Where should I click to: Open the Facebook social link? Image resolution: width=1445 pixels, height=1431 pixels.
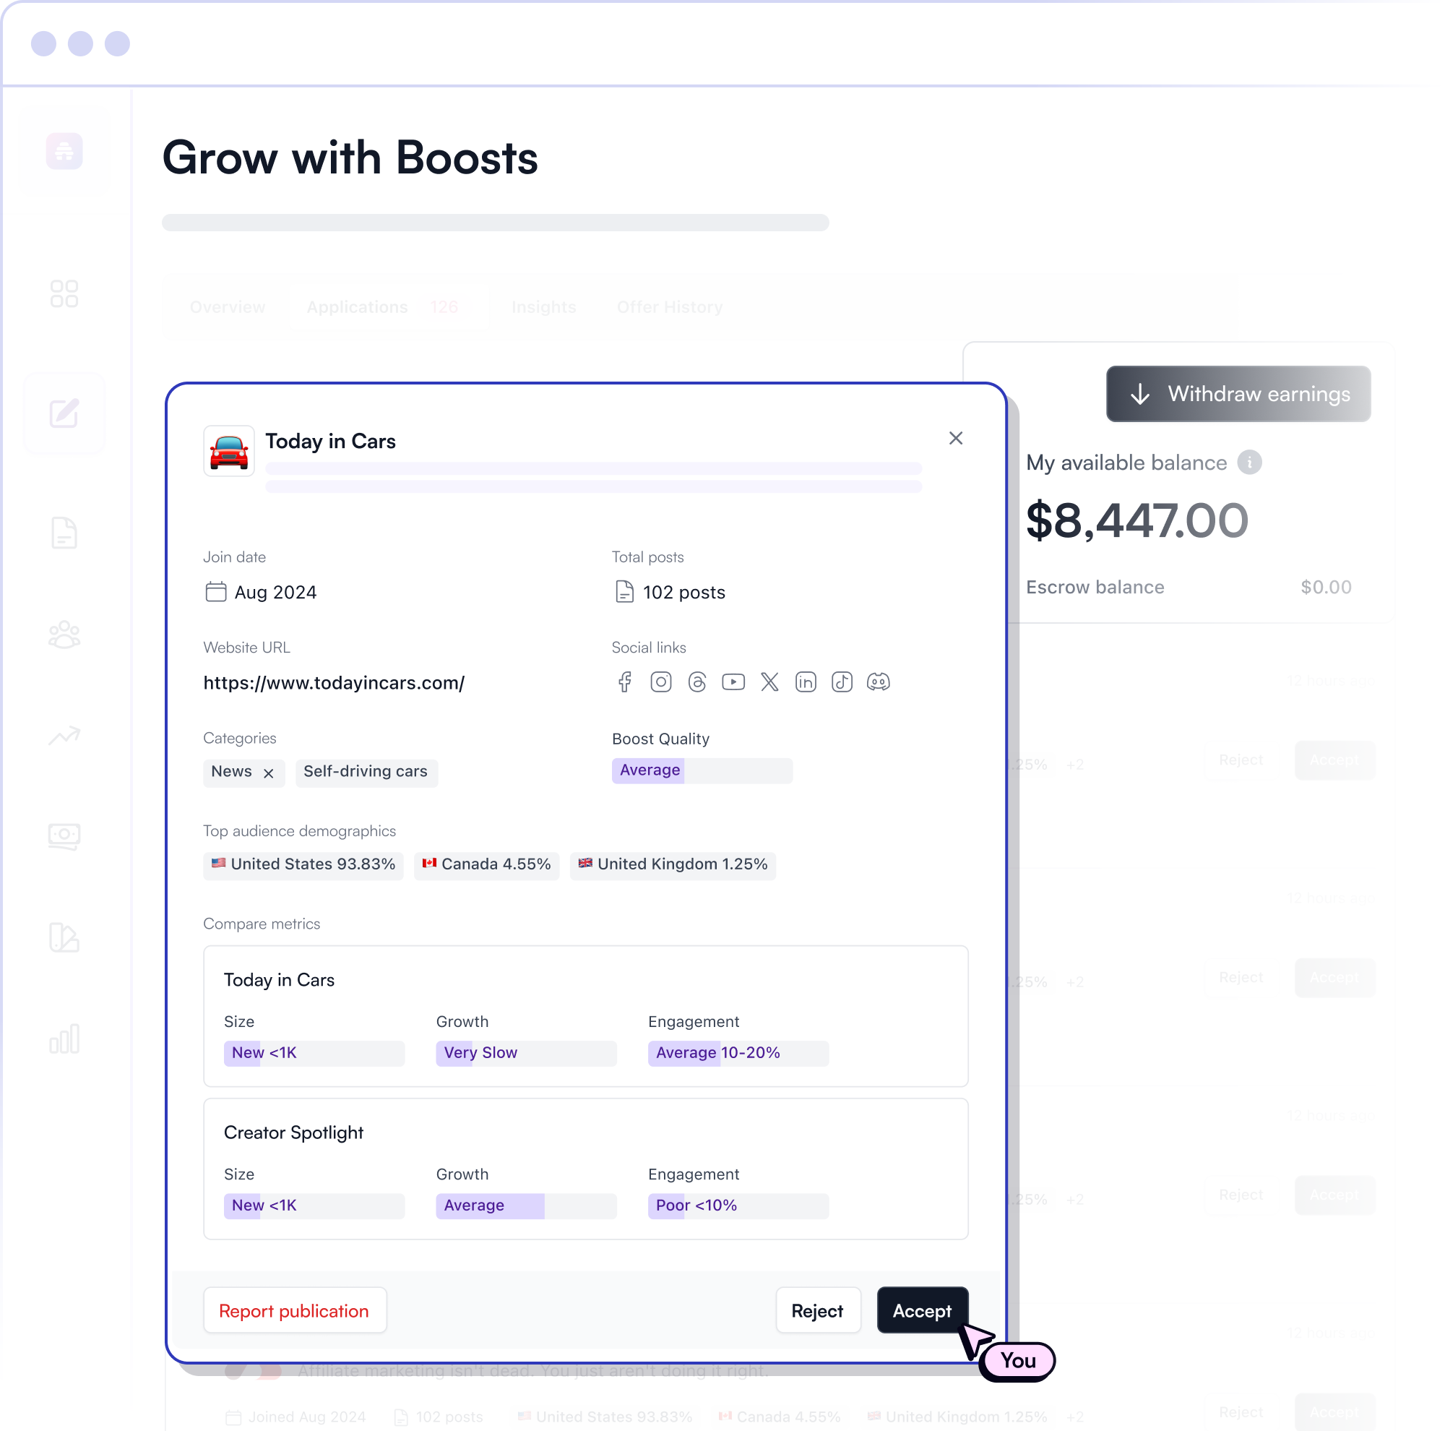(624, 682)
